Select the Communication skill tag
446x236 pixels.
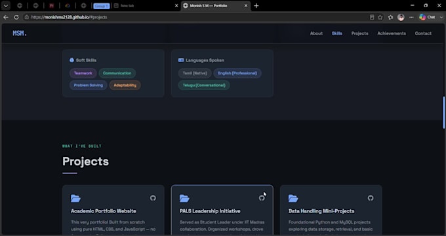click(117, 73)
